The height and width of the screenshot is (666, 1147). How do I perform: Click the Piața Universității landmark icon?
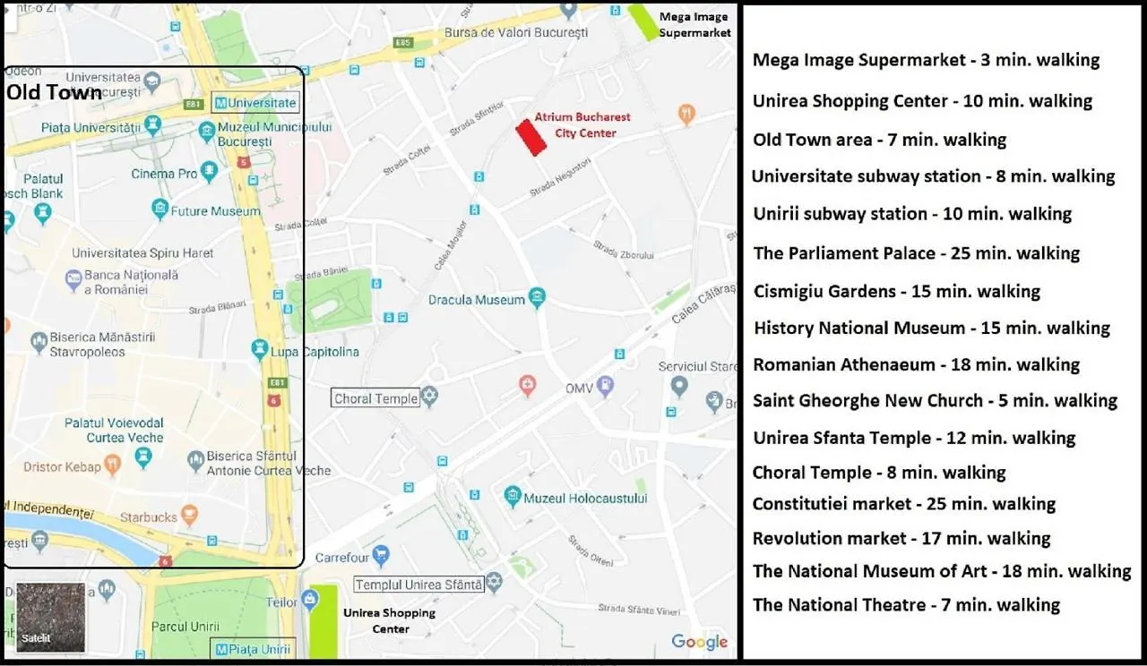click(x=152, y=124)
